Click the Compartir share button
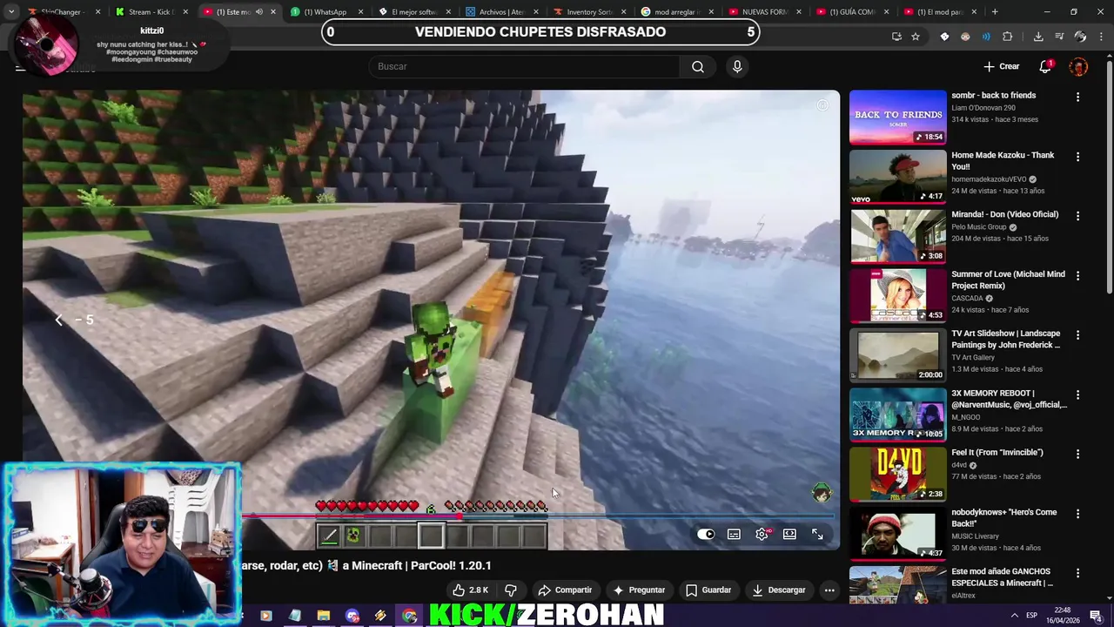Screen dimensions: 1114x627 point(565,590)
